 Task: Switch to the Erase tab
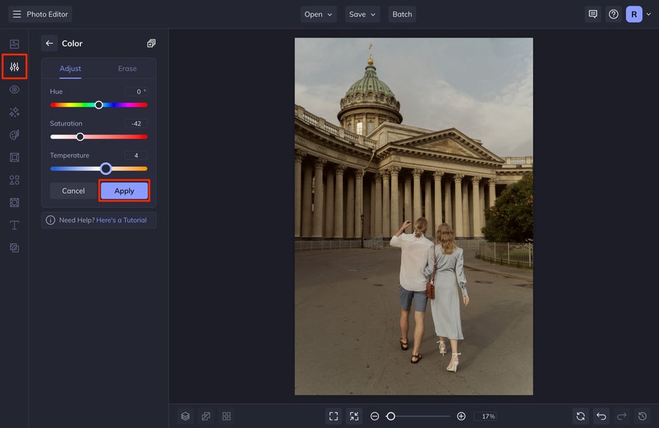click(x=127, y=68)
